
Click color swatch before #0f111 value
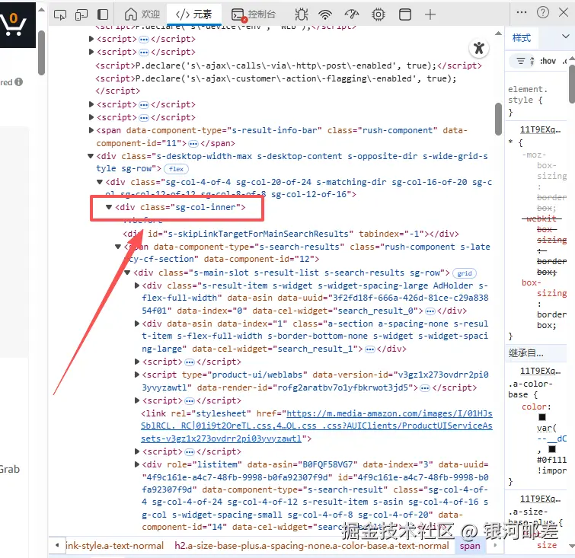(x=552, y=449)
